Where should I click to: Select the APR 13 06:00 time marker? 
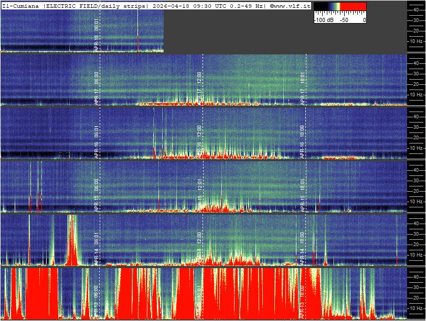pos(97,301)
